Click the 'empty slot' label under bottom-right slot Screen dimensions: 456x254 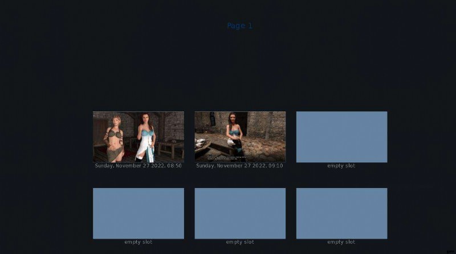[x=341, y=242]
